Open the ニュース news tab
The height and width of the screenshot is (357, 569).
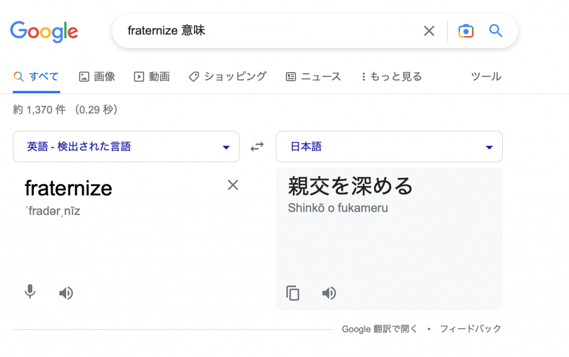tap(313, 77)
